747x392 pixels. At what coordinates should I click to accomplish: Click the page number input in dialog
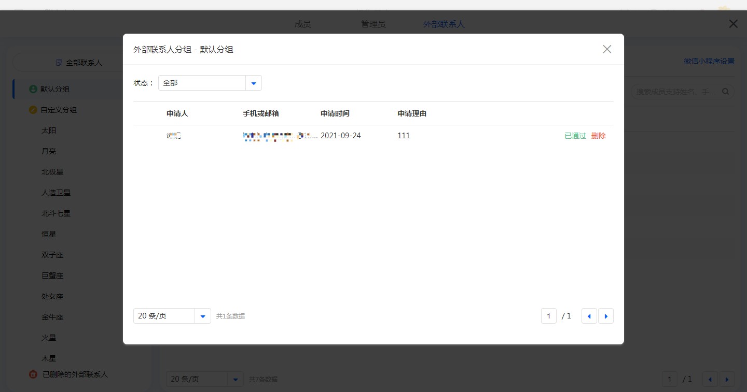(x=548, y=316)
